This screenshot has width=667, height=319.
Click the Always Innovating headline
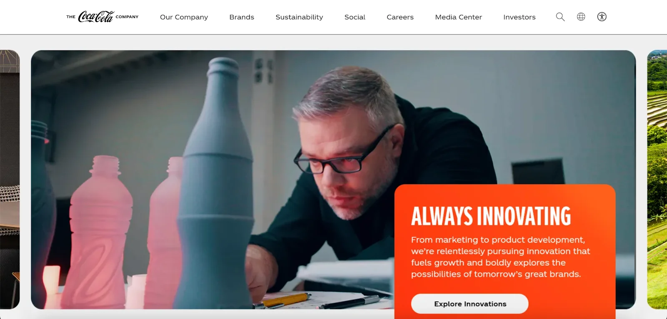pos(491,216)
